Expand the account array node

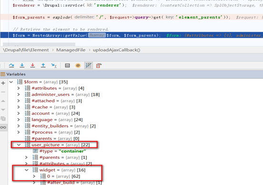19,113
